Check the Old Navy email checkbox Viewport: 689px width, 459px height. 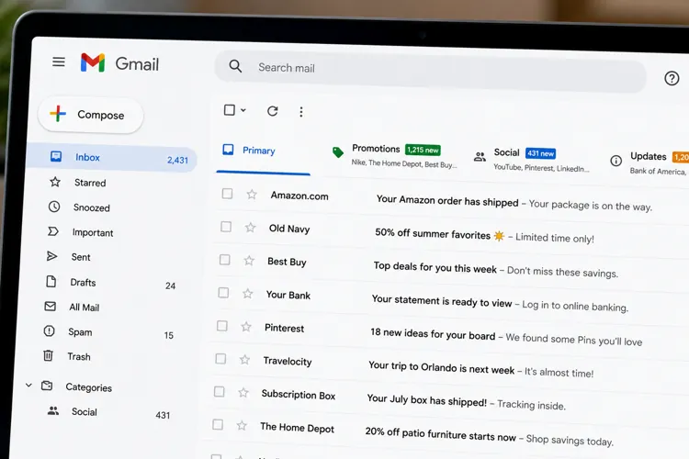coord(226,227)
